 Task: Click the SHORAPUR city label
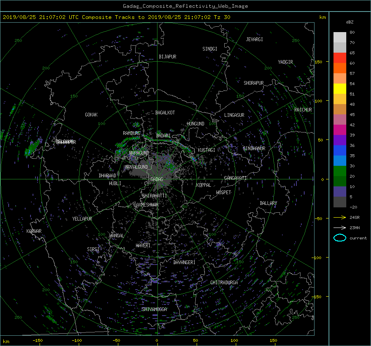[254, 83]
